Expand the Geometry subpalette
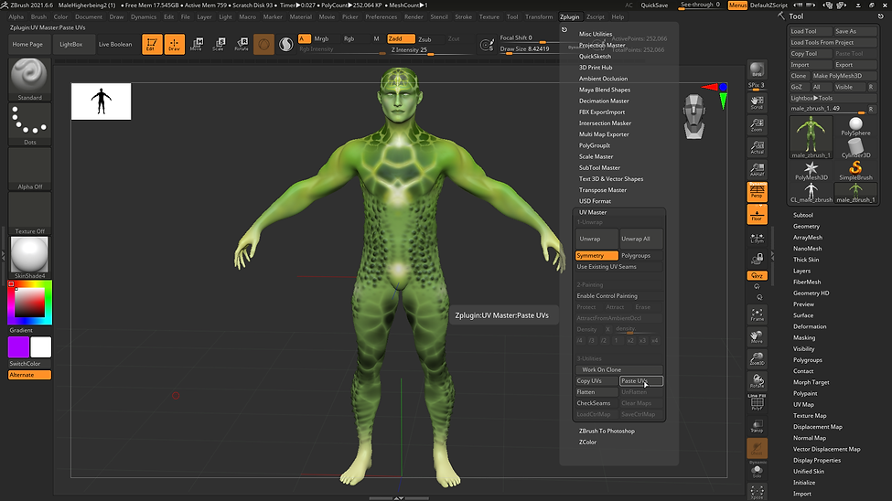This screenshot has width=892, height=501. 806,227
